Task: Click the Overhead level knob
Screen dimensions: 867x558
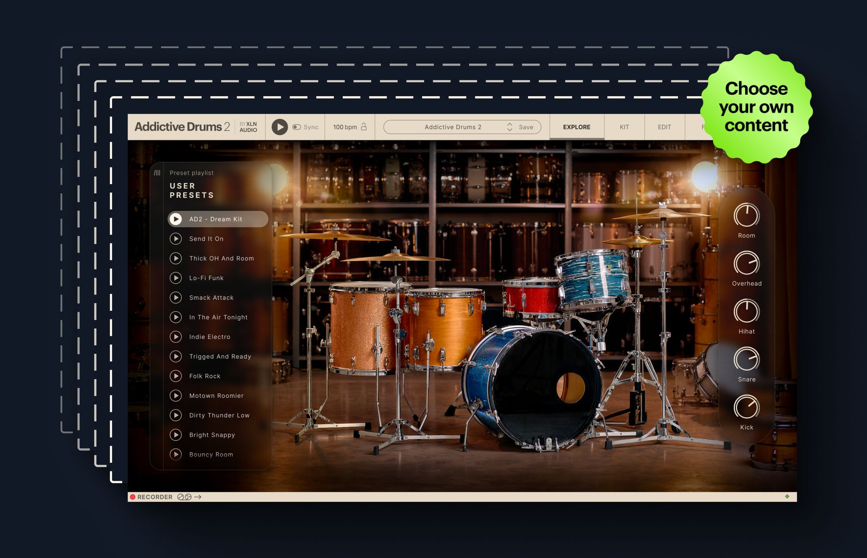Action: [x=746, y=263]
